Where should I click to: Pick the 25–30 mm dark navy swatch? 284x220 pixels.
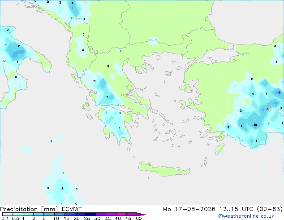90,214
